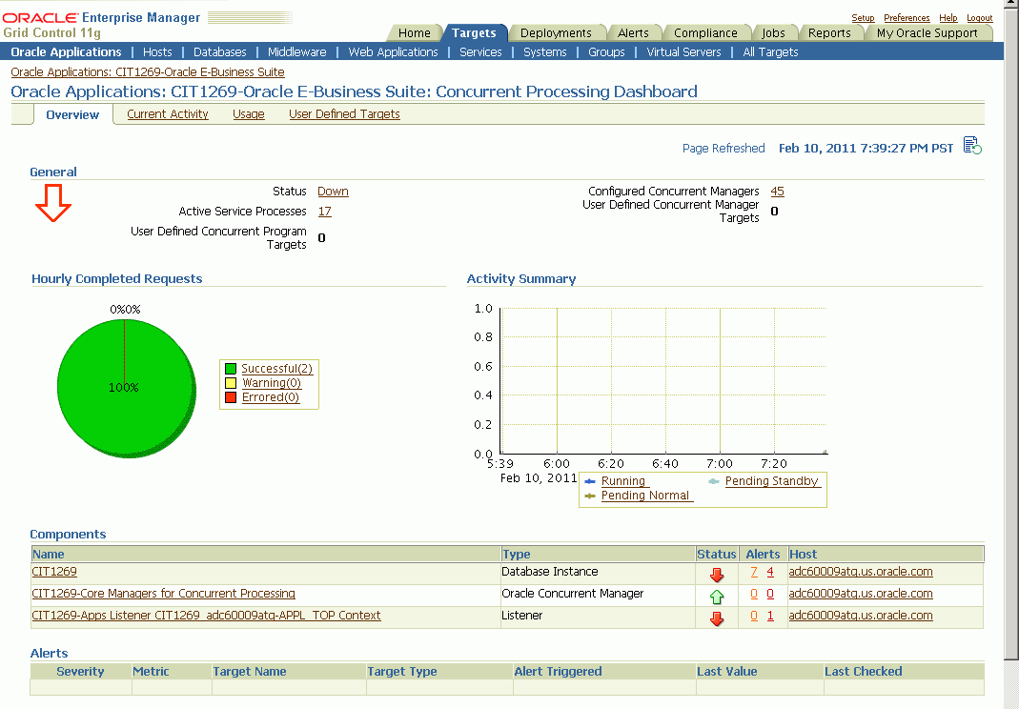Open the All Targets subtab
The width and height of the screenshot is (1019, 709).
tap(770, 52)
